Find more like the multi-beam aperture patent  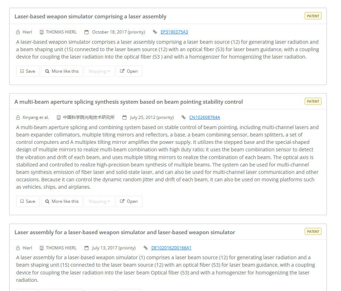tap(62, 201)
